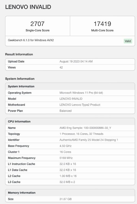
Task: Select the multi-core score 17419
Action: pyautogui.click(x=102, y=24)
